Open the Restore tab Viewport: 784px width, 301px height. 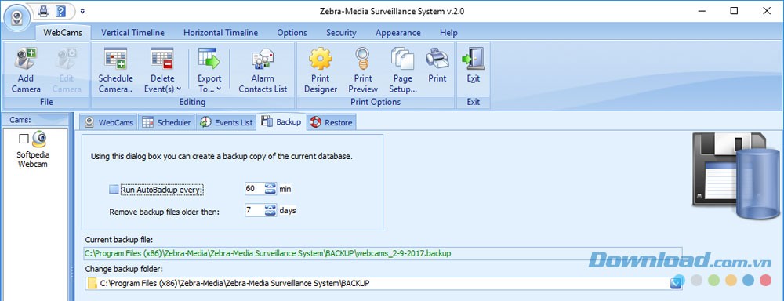tap(332, 122)
